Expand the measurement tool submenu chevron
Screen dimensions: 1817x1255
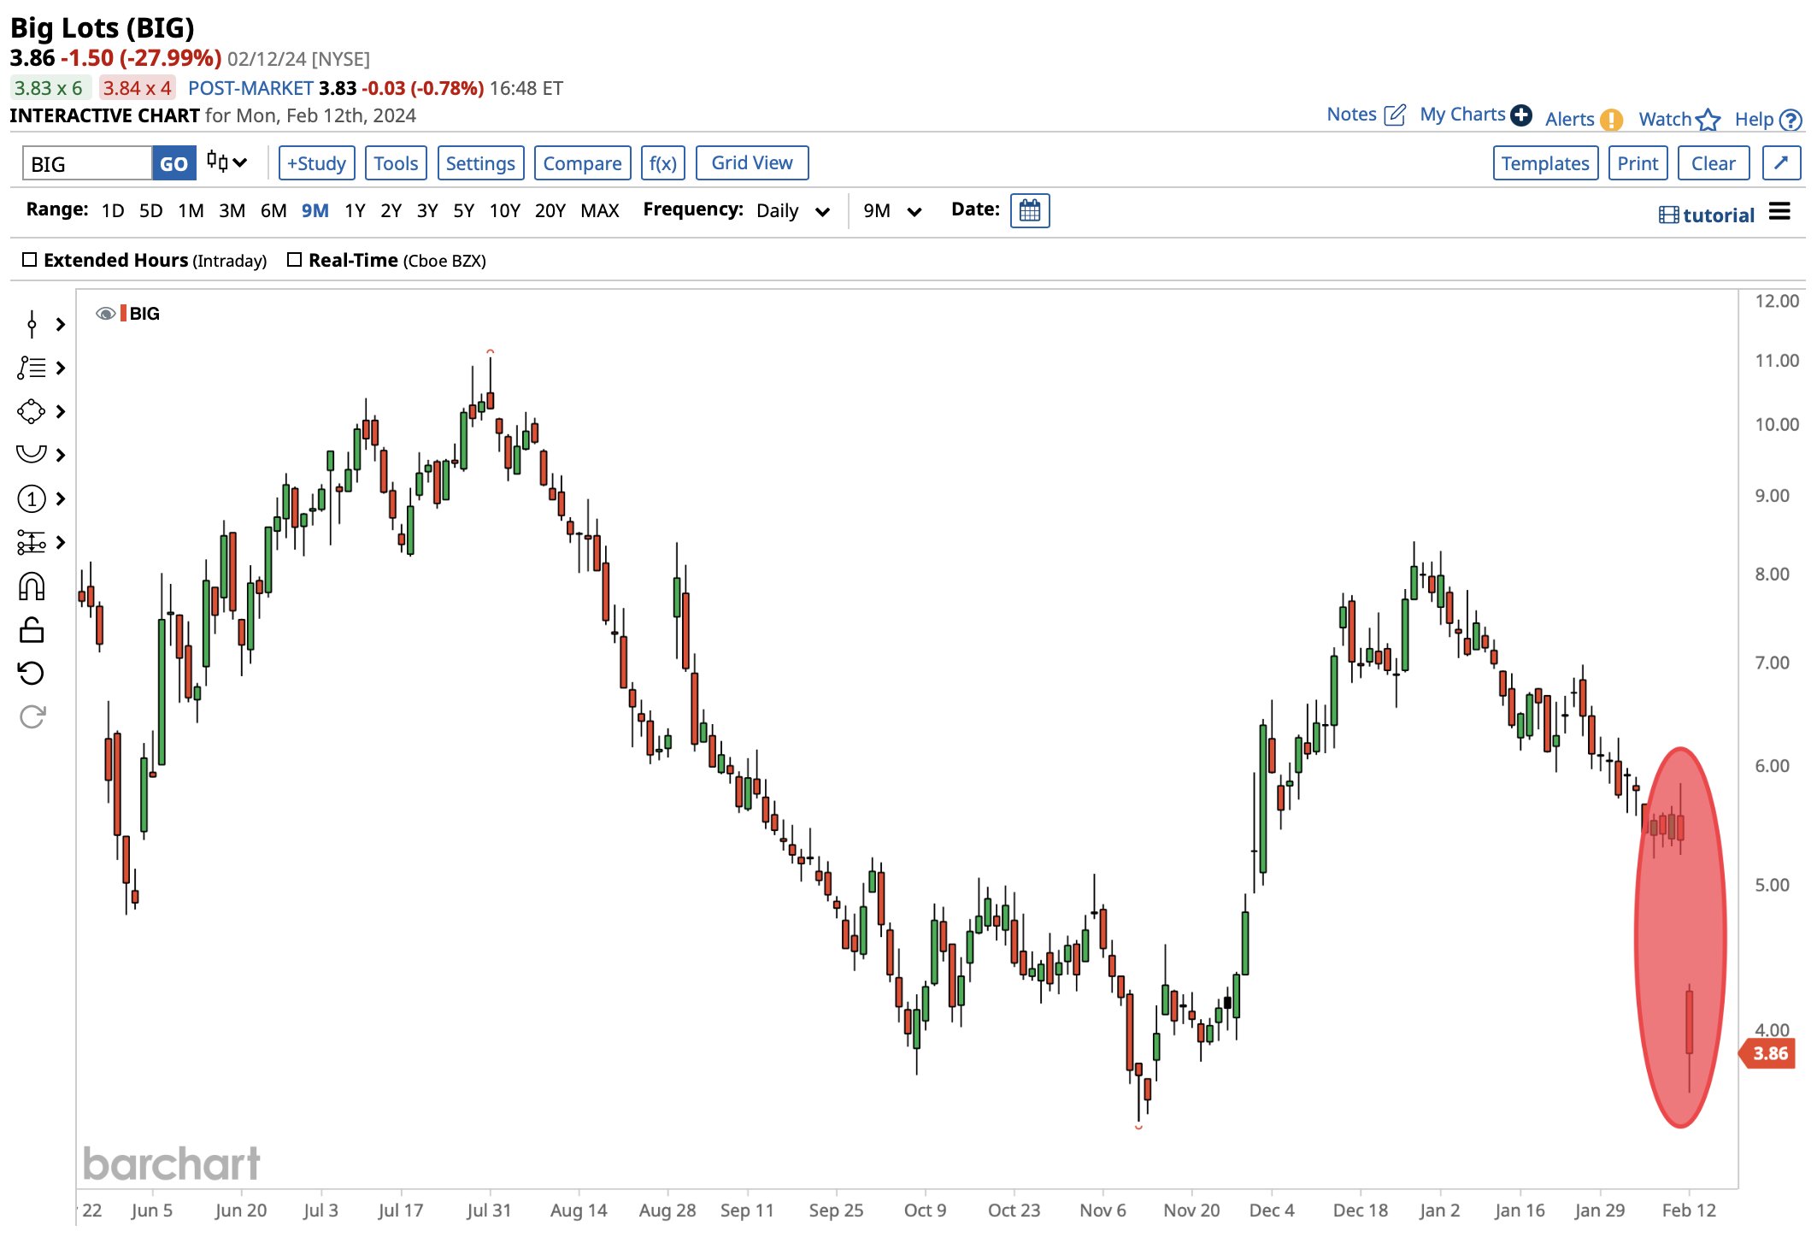coord(61,542)
